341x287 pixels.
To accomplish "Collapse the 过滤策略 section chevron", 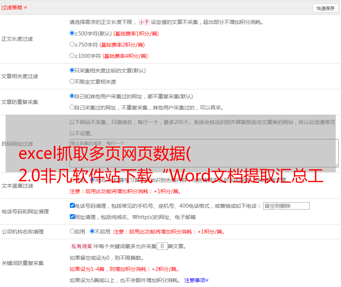I will (25, 7).
